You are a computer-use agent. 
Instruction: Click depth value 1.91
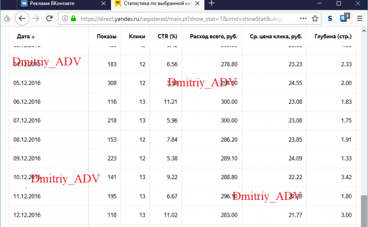click(x=346, y=140)
